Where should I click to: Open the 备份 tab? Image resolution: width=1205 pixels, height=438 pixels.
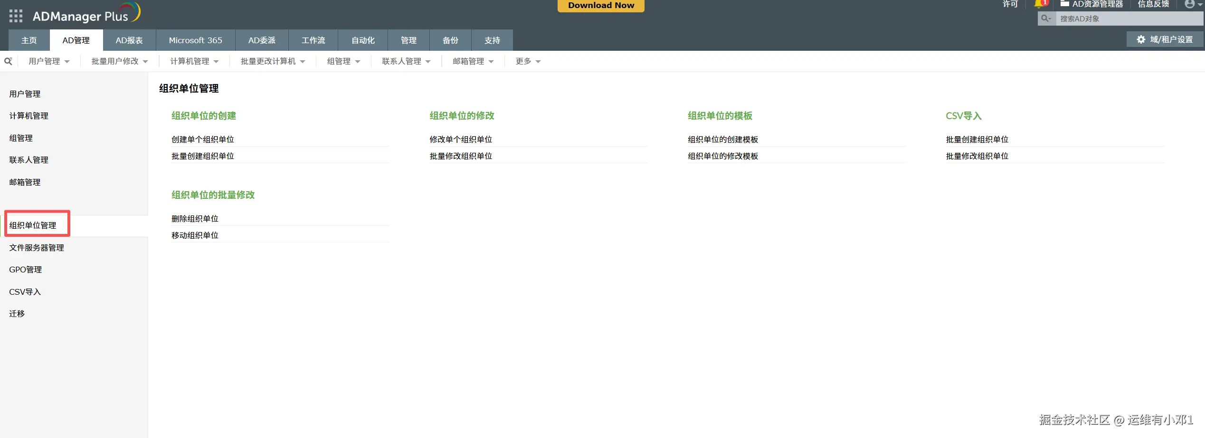[450, 40]
